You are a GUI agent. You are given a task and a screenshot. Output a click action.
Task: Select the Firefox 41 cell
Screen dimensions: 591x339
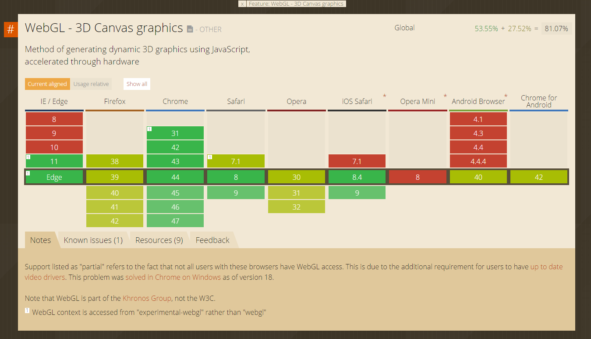tap(115, 207)
